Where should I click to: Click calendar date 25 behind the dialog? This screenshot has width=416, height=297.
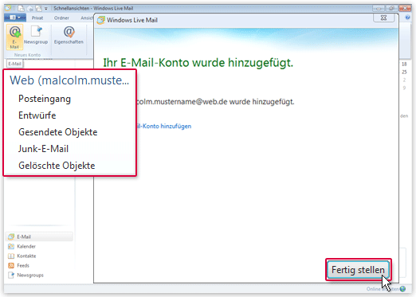click(404, 72)
